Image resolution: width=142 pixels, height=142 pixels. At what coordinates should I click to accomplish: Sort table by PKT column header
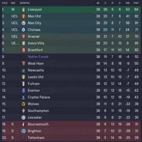[136, 3]
